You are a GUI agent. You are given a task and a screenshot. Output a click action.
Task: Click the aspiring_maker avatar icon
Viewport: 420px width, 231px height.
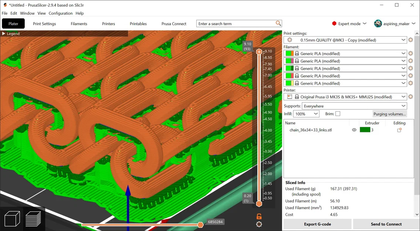[378, 24]
